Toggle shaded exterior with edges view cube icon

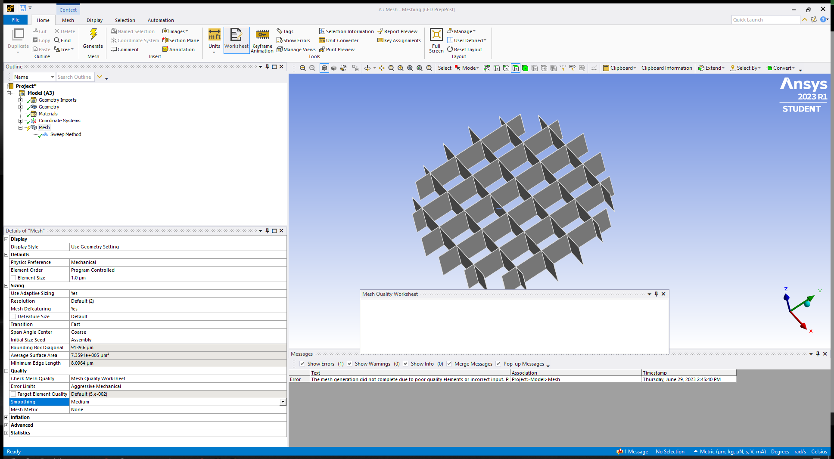click(324, 68)
